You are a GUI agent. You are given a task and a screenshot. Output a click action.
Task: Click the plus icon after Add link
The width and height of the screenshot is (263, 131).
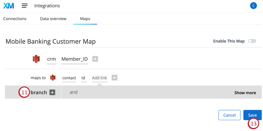pos(114,78)
